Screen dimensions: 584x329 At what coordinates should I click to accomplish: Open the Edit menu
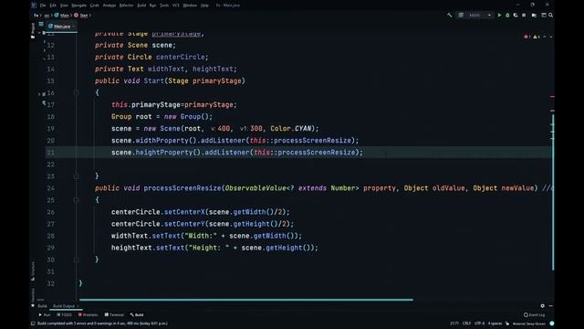53,5
